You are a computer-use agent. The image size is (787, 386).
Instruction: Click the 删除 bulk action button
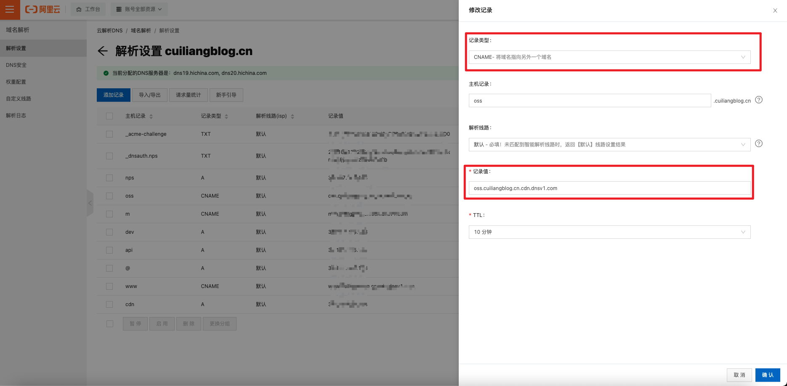click(x=189, y=324)
